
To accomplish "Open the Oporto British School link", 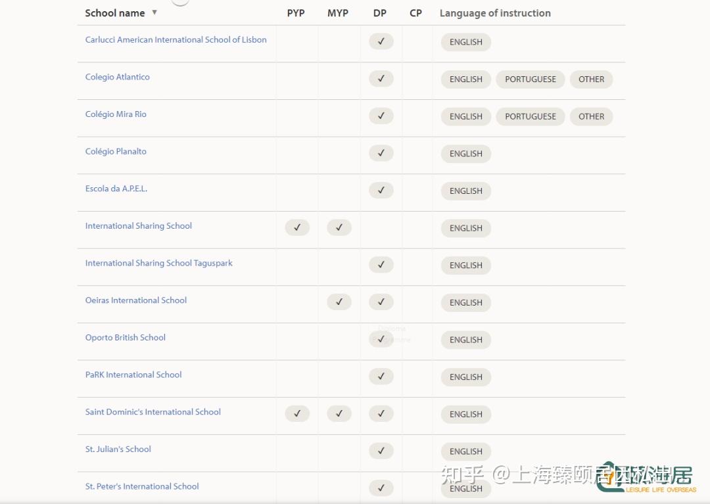I will point(125,337).
